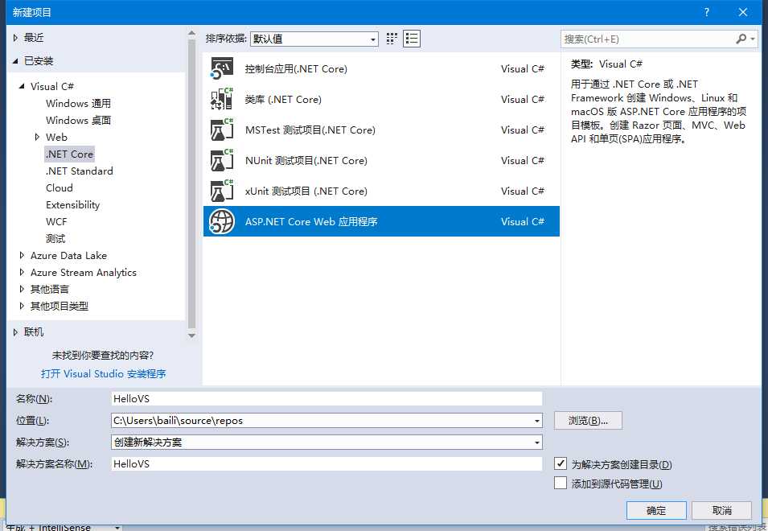The height and width of the screenshot is (531, 768).
Task: Select ASP.NET Core Web 应用程序 template name
Action: click(x=311, y=221)
